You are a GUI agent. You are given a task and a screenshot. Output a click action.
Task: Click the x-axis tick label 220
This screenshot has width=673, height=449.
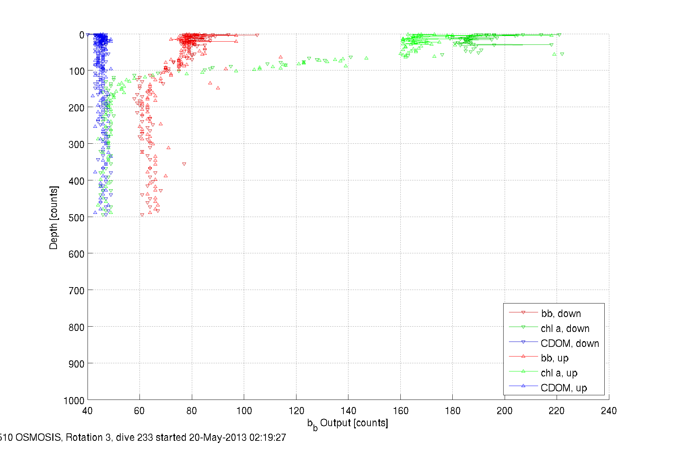pos(557,411)
